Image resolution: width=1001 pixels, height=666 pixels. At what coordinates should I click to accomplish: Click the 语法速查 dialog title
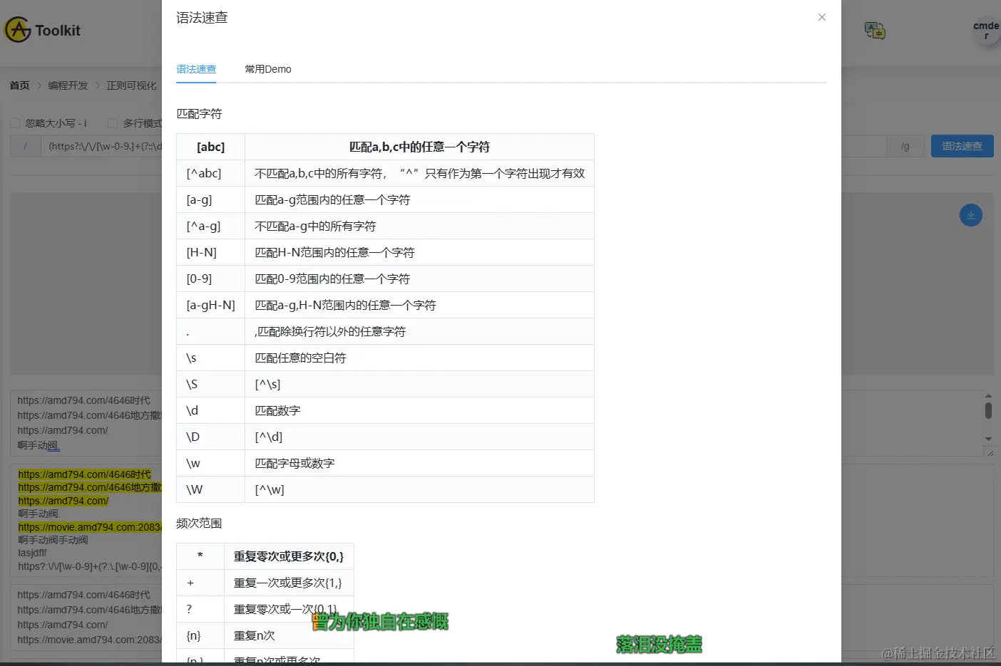click(x=202, y=18)
